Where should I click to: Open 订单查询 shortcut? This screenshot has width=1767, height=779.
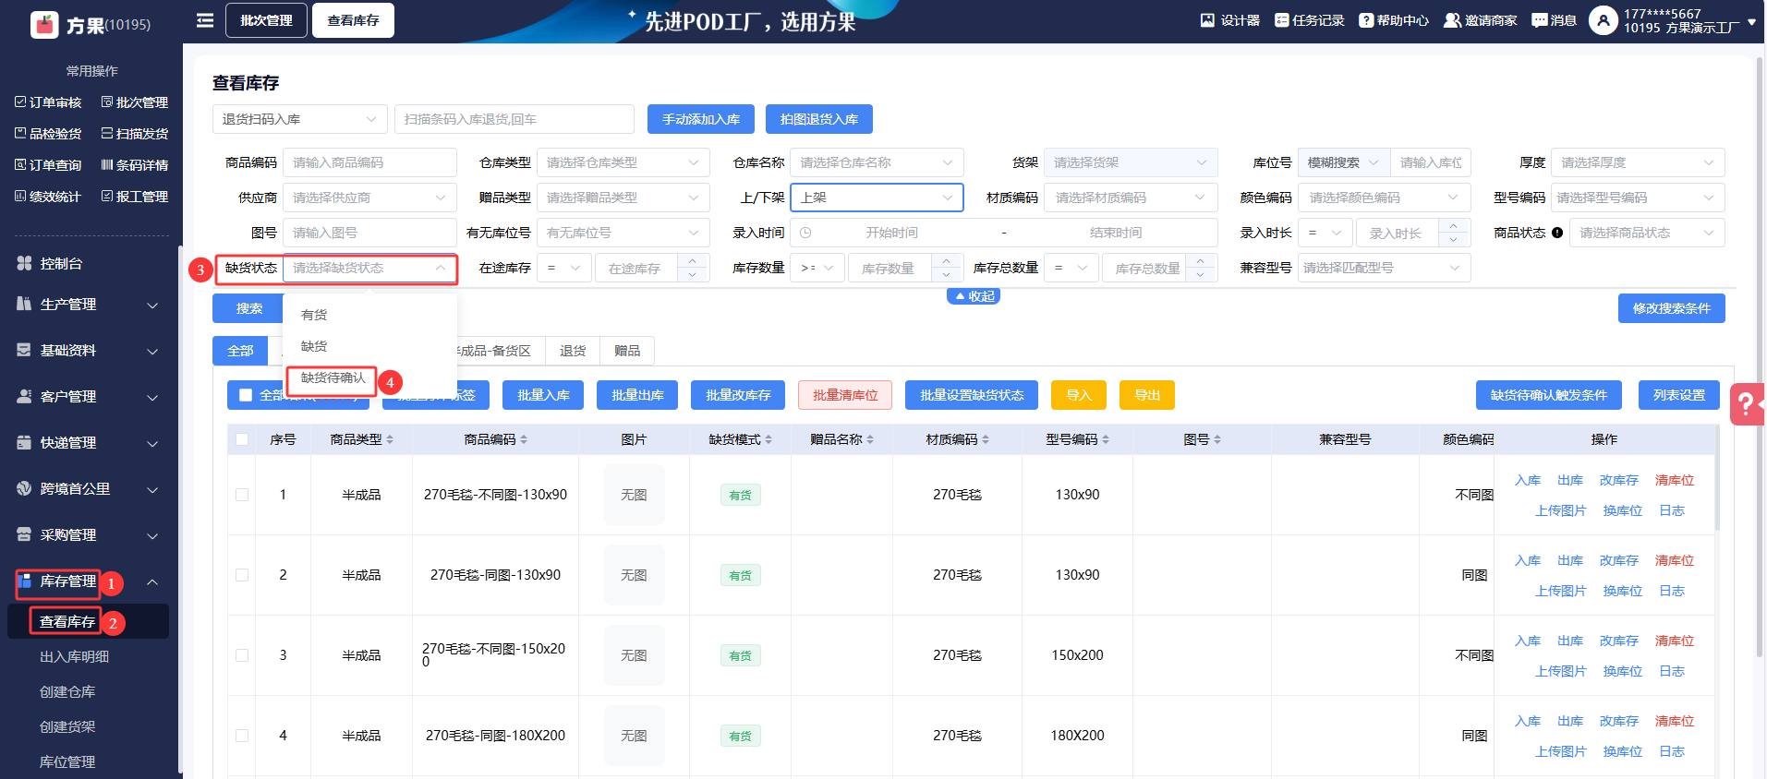48,165
